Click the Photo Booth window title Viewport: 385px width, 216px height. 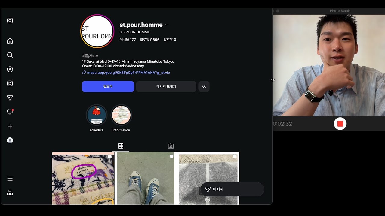[x=340, y=11]
